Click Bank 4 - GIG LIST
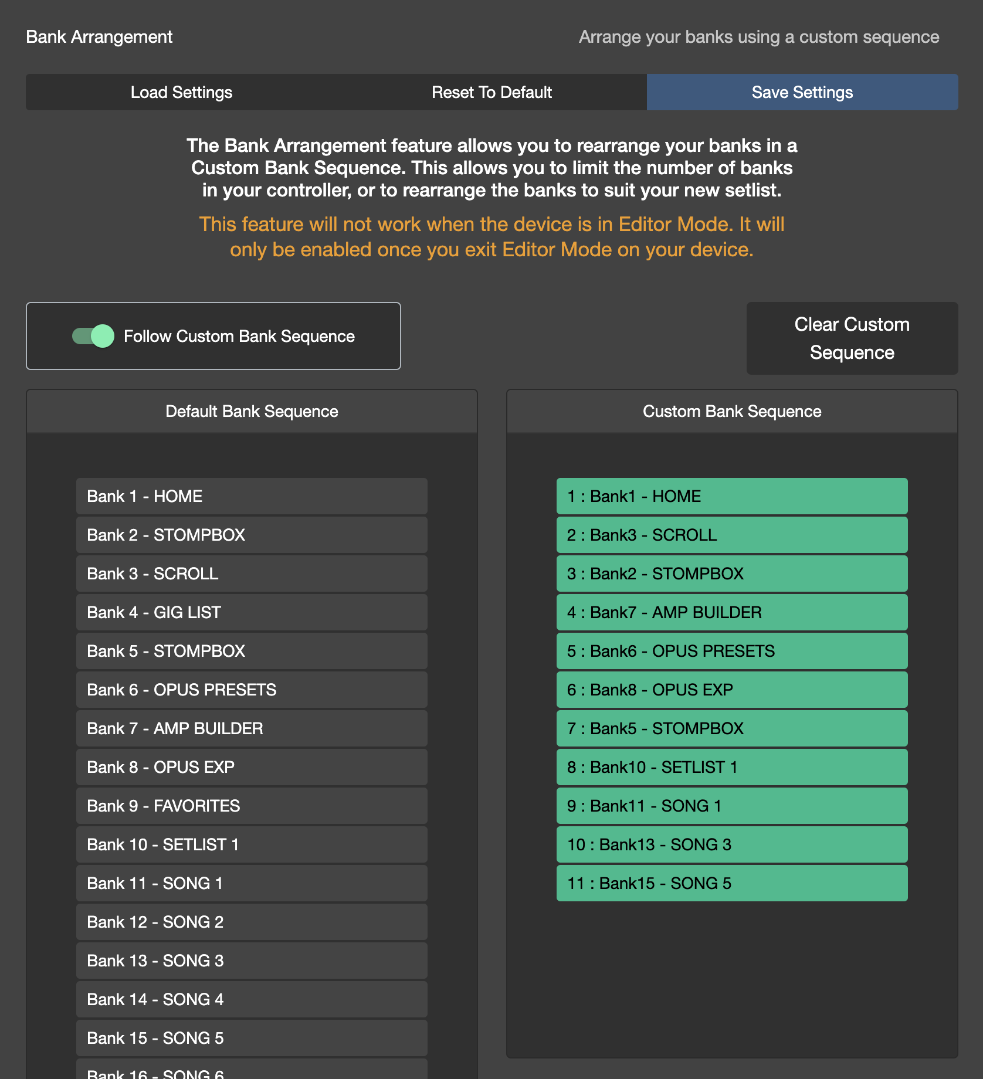The width and height of the screenshot is (983, 1079). point(251,612)
